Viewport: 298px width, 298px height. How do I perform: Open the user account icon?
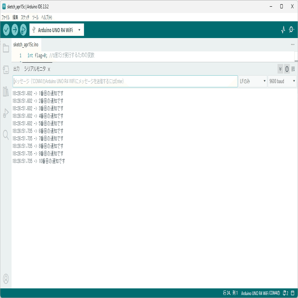pos(6,279)
